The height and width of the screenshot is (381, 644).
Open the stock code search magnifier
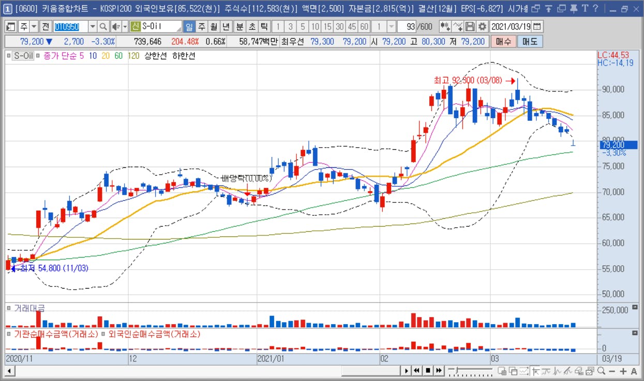pyautogui.click(x=103, y=27)
